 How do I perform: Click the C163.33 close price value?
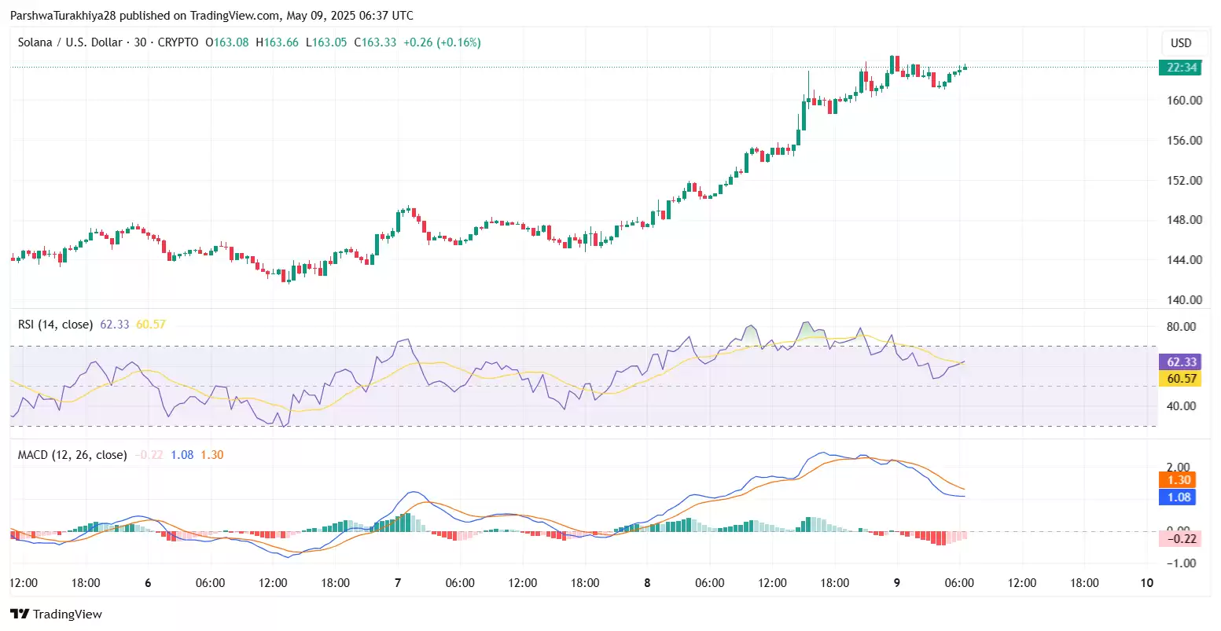(375, 42)
